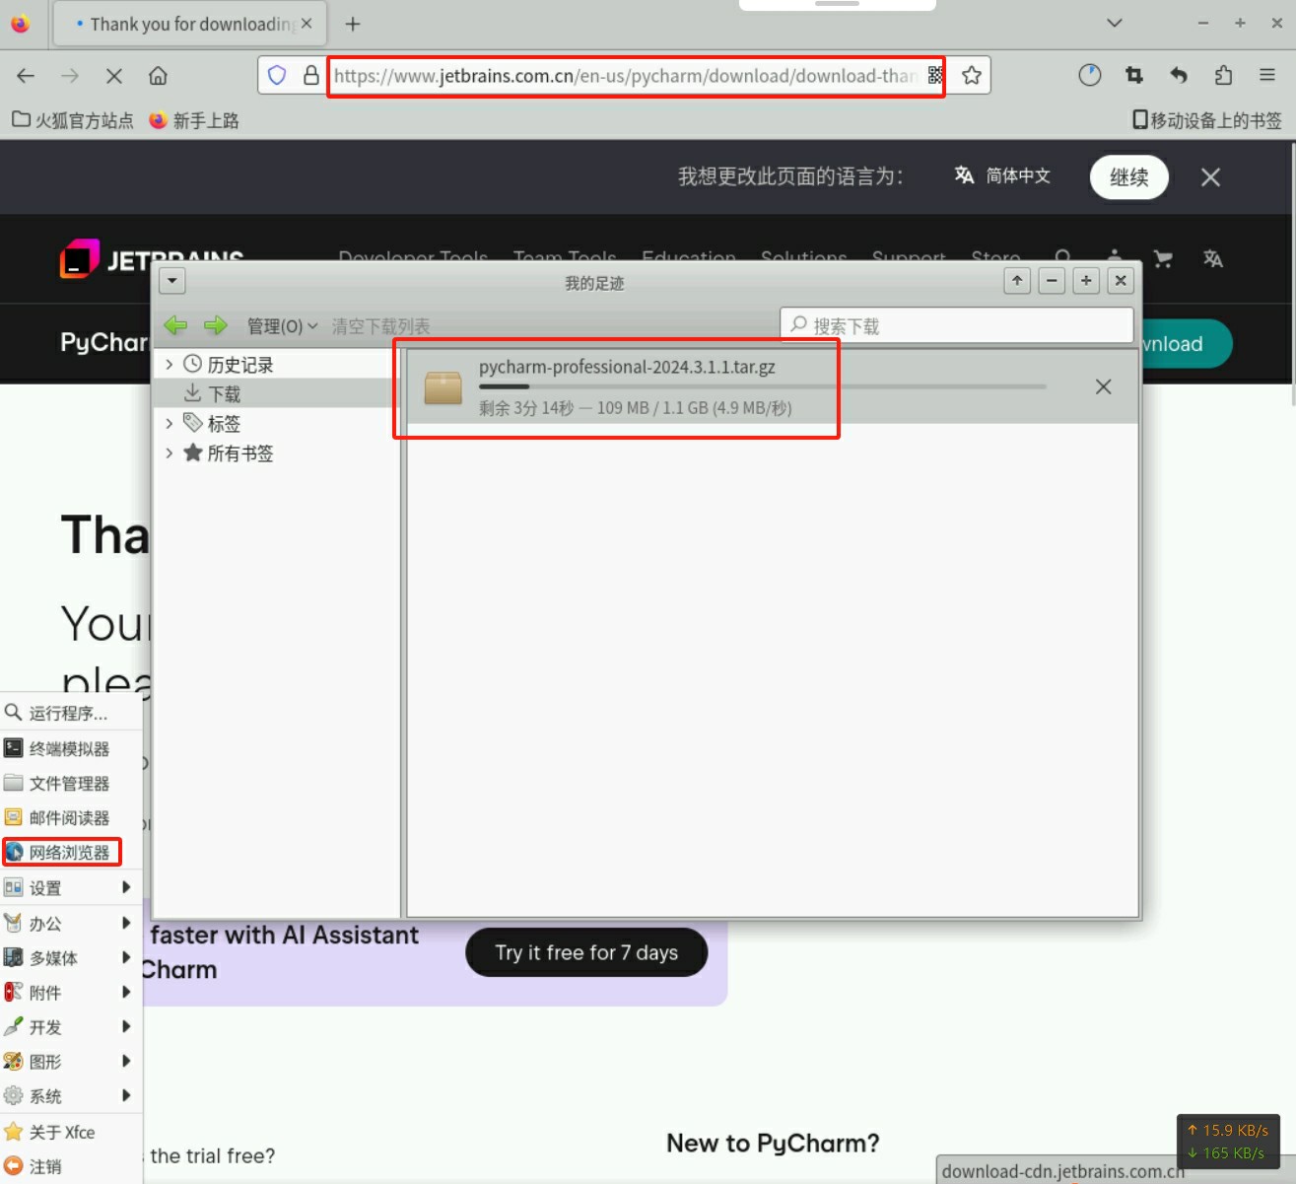Open 运行程序... from the Xfce menu

pyautogui.click(x=68, y=713)
